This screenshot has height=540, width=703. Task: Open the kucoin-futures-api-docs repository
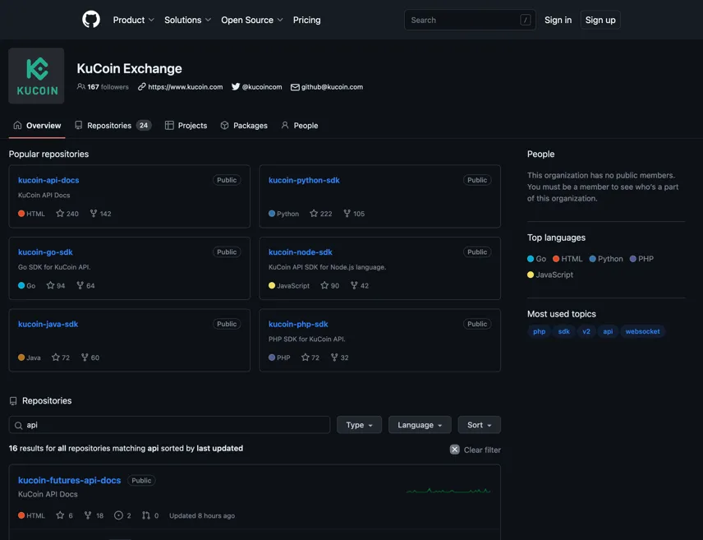[x=70, y=480]
